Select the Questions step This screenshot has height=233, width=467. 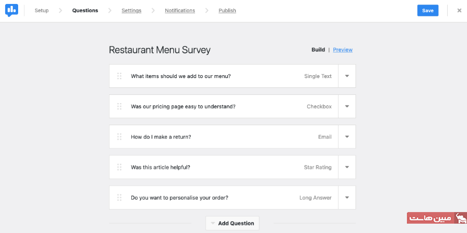coord(85,10)
